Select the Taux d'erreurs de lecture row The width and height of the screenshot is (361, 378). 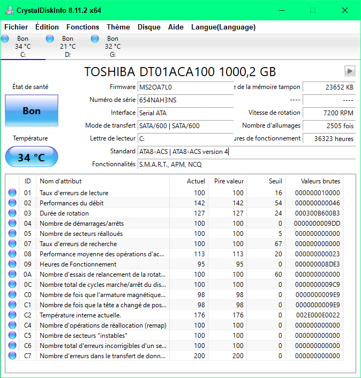coord(175,192)
